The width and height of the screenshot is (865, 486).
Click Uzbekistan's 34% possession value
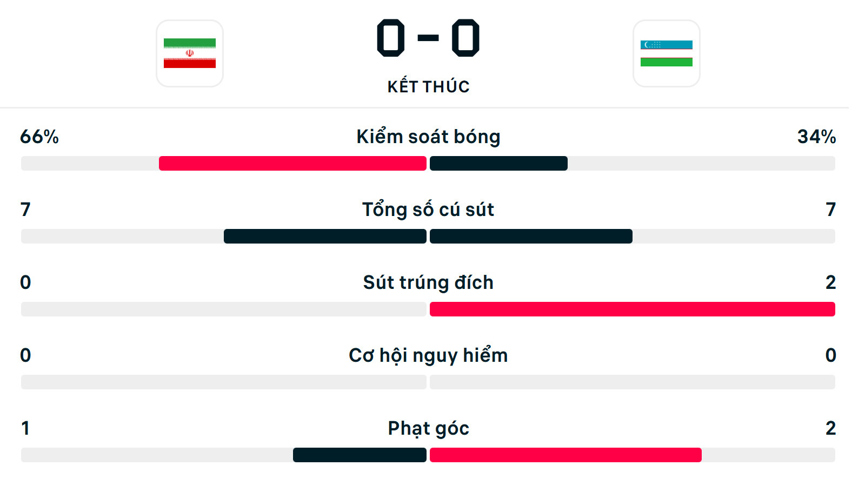(816, 137)
